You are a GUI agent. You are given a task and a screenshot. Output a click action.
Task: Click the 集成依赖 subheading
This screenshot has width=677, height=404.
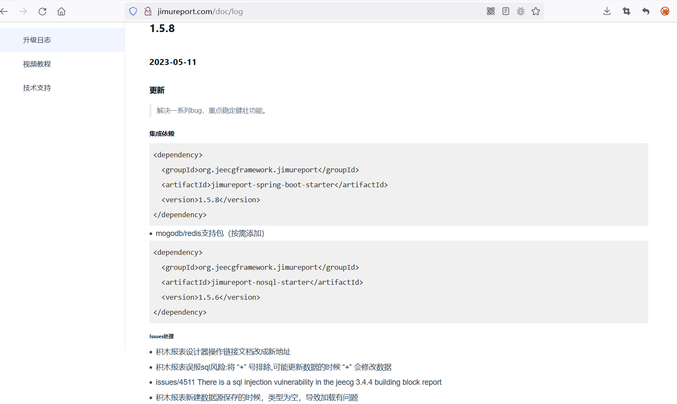click(x=162, y=134)
